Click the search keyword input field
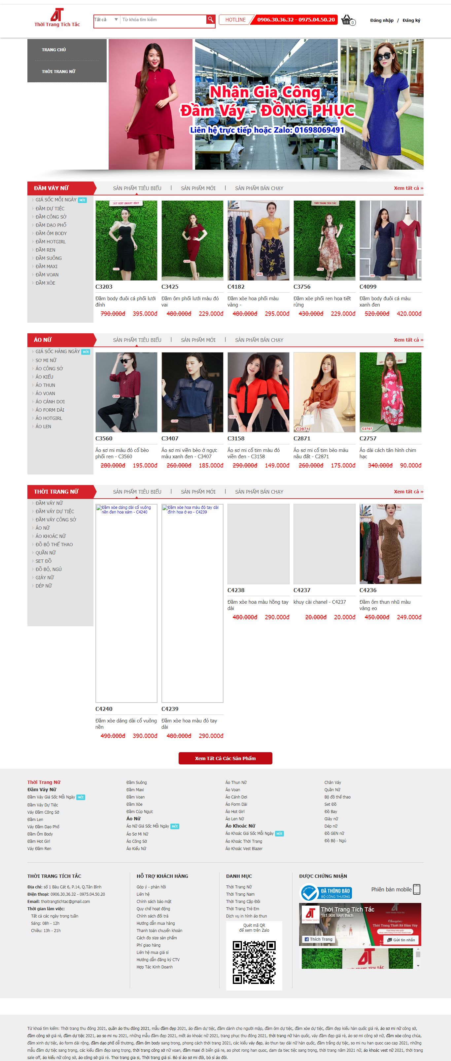This screenshot has height=1061, width=451. (x=162, y=20)
